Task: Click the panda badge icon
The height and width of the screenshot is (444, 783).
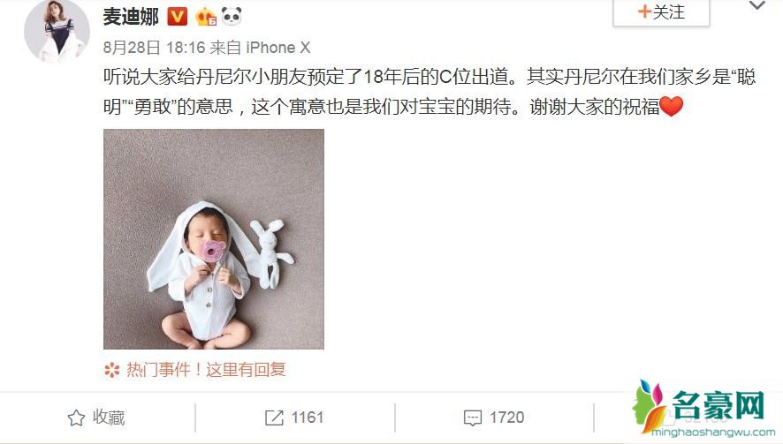Action: pyautogui.click(x=232, y=17)
